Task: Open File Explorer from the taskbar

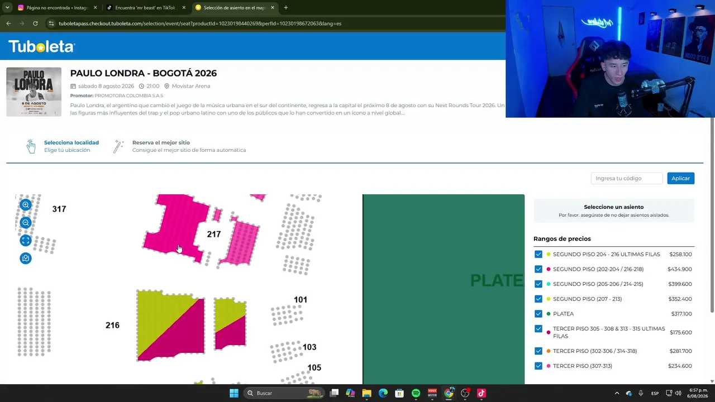Action: point(366,393)
